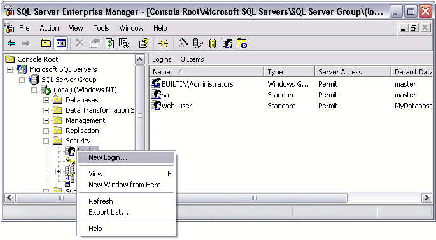
Task: Click the Up one level folder icon
Action: [x=46, y=43]
